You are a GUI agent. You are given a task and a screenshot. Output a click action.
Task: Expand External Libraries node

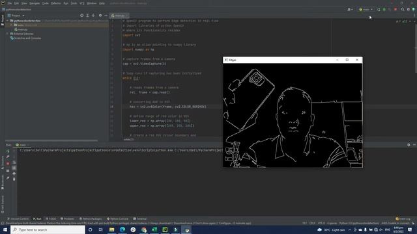(x=7, y=34)
